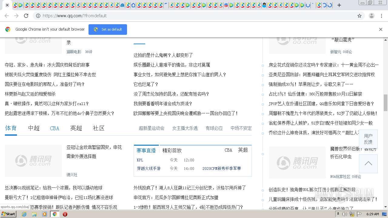Open the Chrome profile avatar

pyautogui.click(x=372, y=16)
